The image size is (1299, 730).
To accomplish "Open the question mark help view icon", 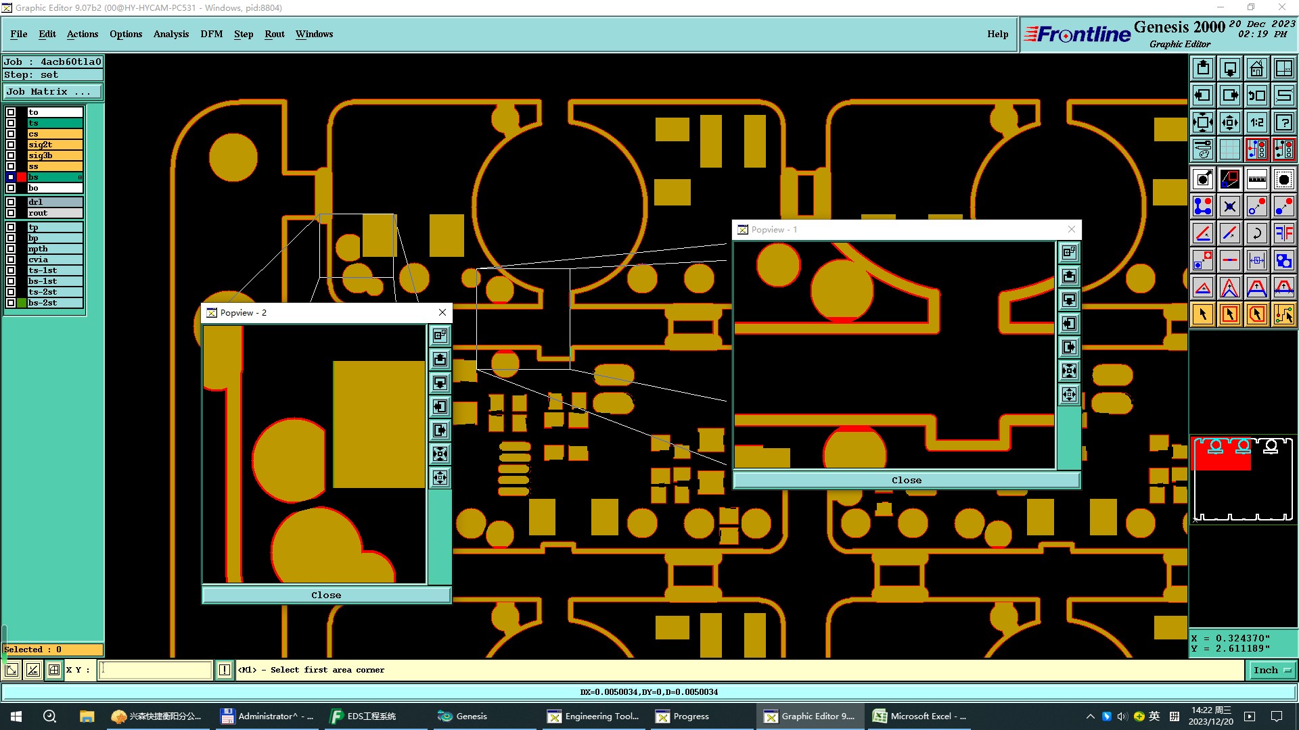I will point(1283,122).
